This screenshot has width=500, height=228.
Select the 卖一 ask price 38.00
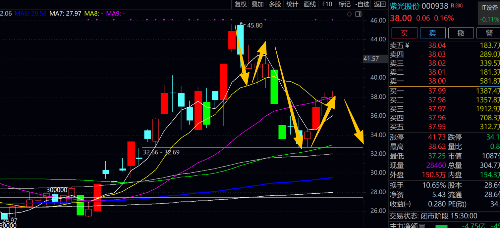click(437, 81)
